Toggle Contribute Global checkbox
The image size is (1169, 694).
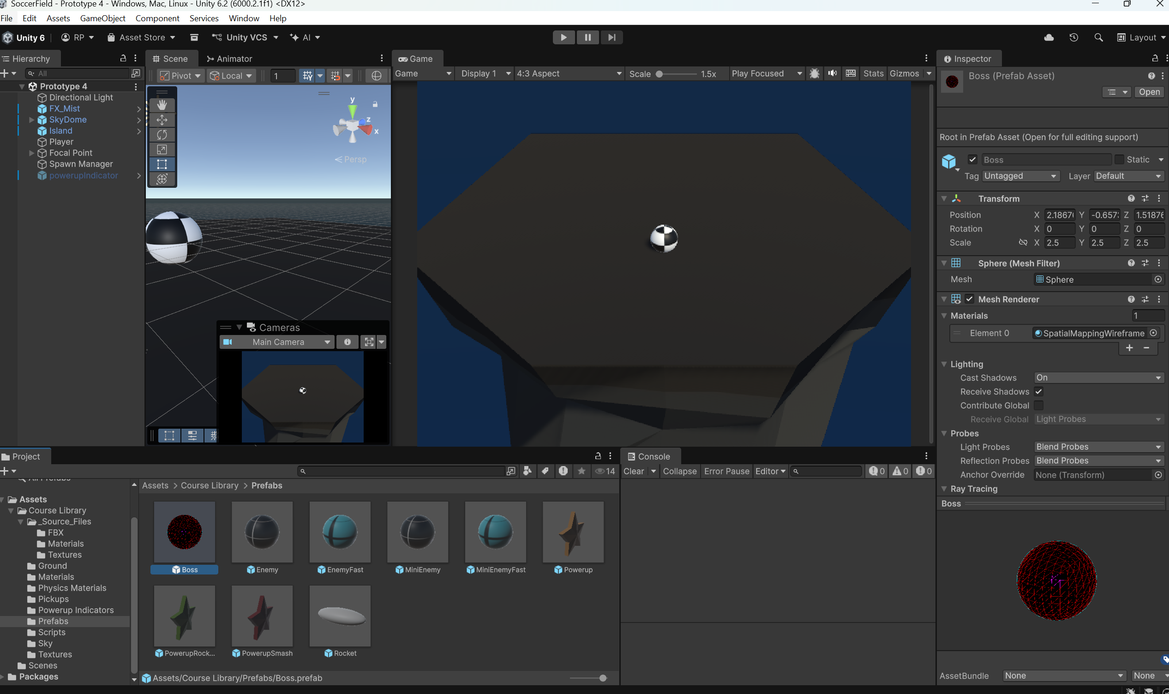tap(1038, 406)
